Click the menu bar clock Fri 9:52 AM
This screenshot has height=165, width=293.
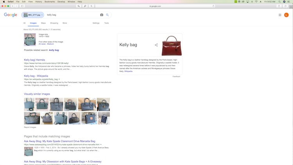[x=270, y=2]
